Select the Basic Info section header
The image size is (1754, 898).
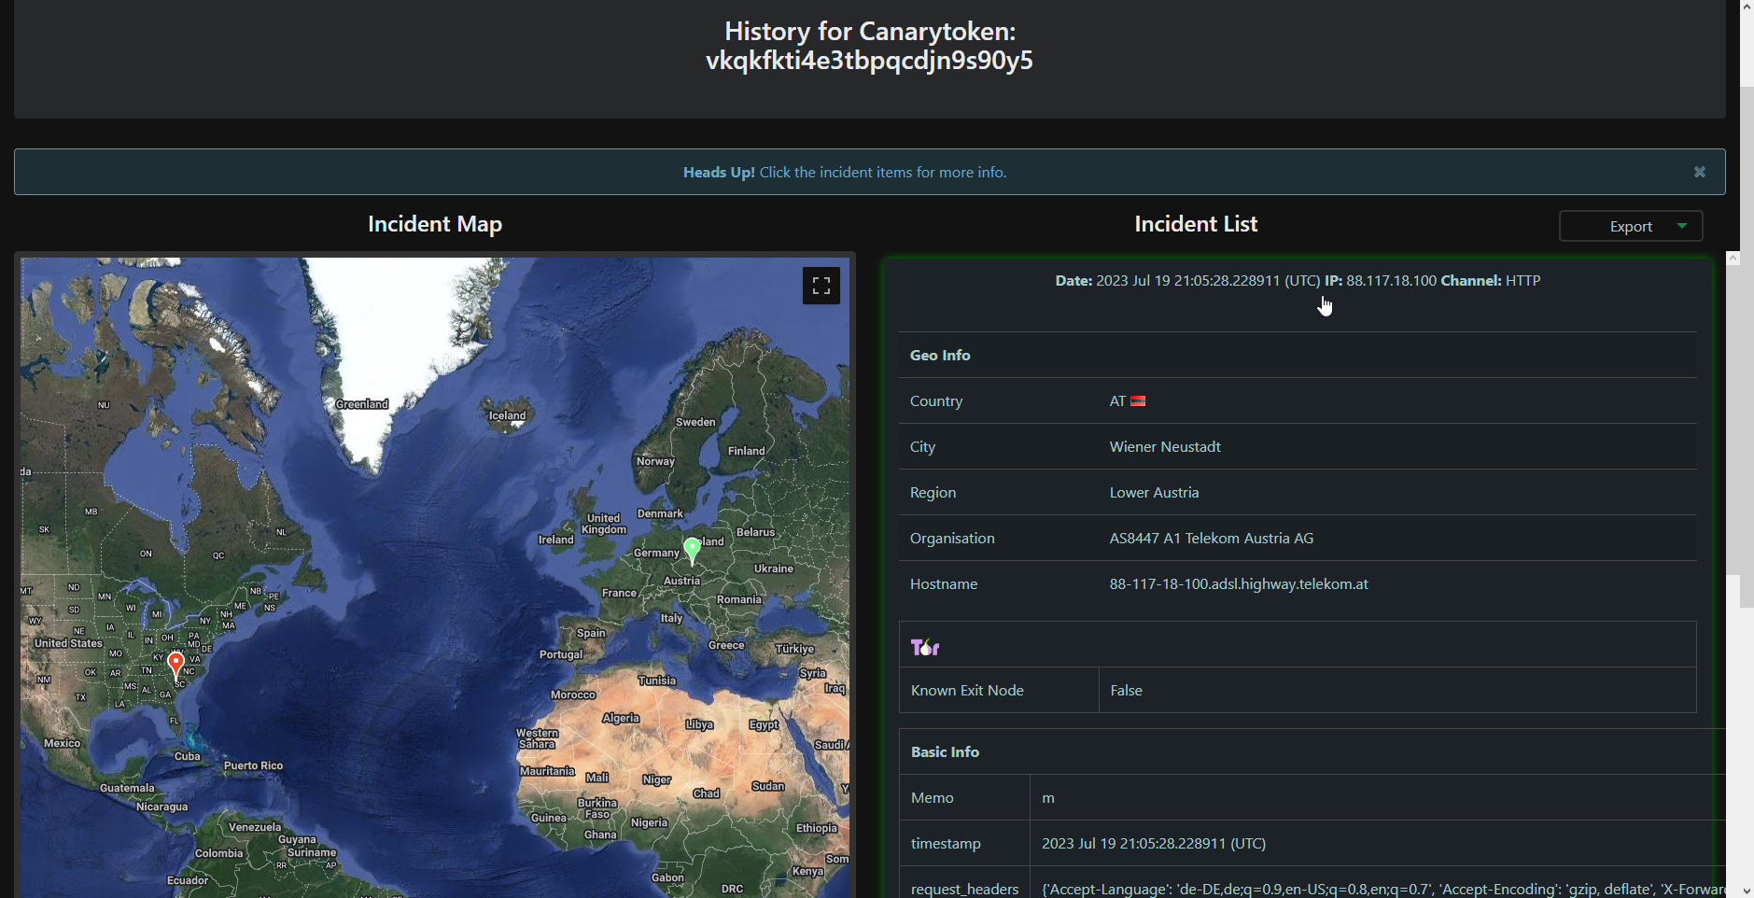pyautogui.click(x=945, y=752)
